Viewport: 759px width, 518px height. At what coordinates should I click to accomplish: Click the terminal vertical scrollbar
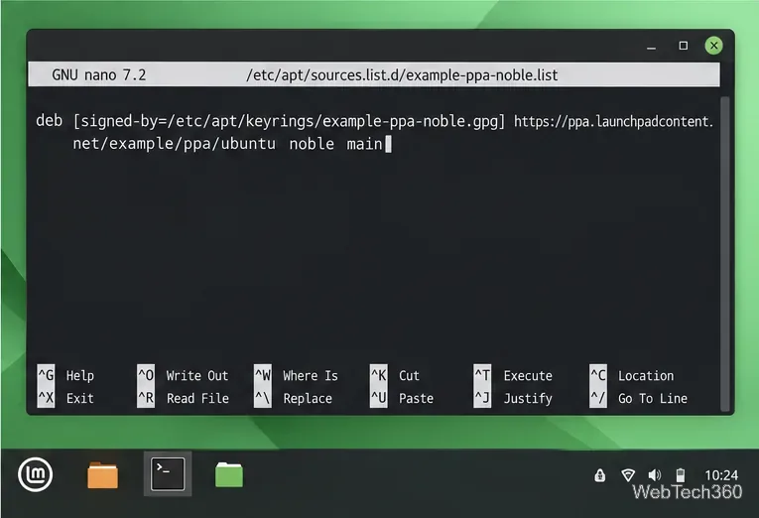(x=724, y=253)
